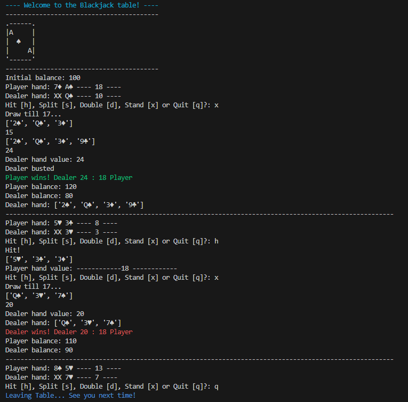408x402 pixels.
Task: Click the Initial balance: 100 line
Action: (43, 77)
